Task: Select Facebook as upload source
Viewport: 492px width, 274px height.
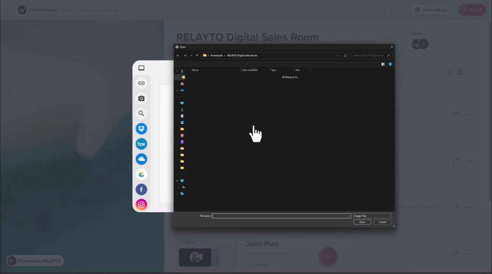Action: click(141, 190)
